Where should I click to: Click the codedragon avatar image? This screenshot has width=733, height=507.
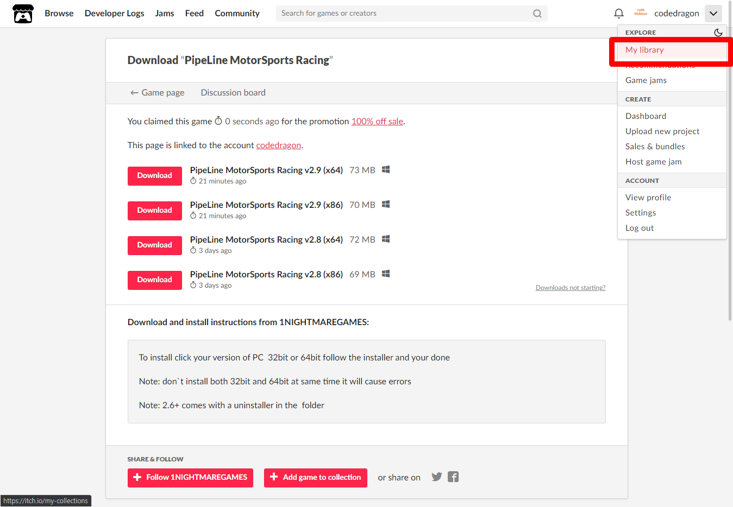pyautogui.click(x=641, y=13)
